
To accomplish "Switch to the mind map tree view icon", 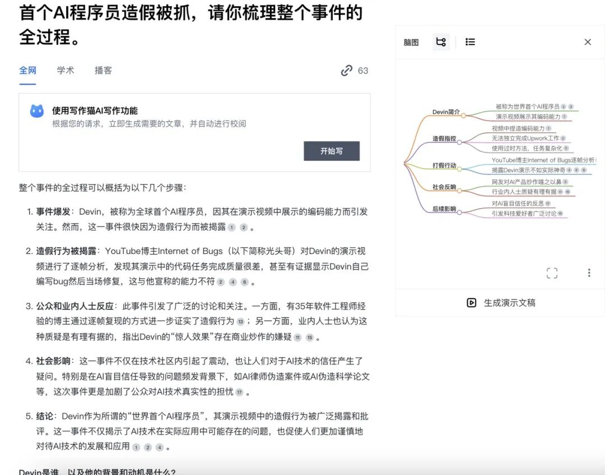I will click(x=441, y=41).
